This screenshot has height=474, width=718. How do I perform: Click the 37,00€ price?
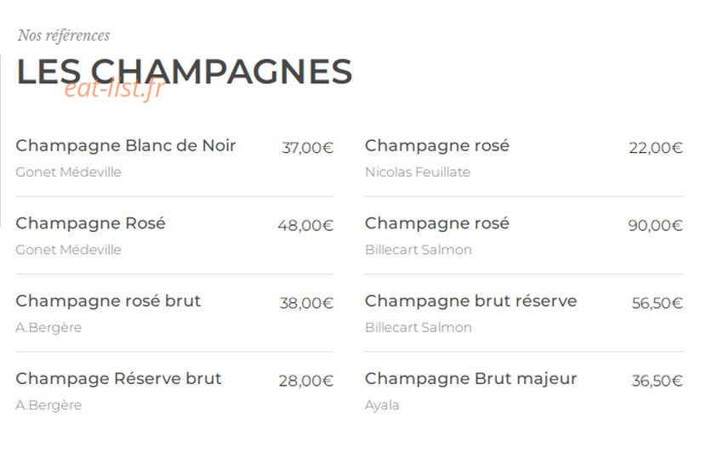(307, 148)
